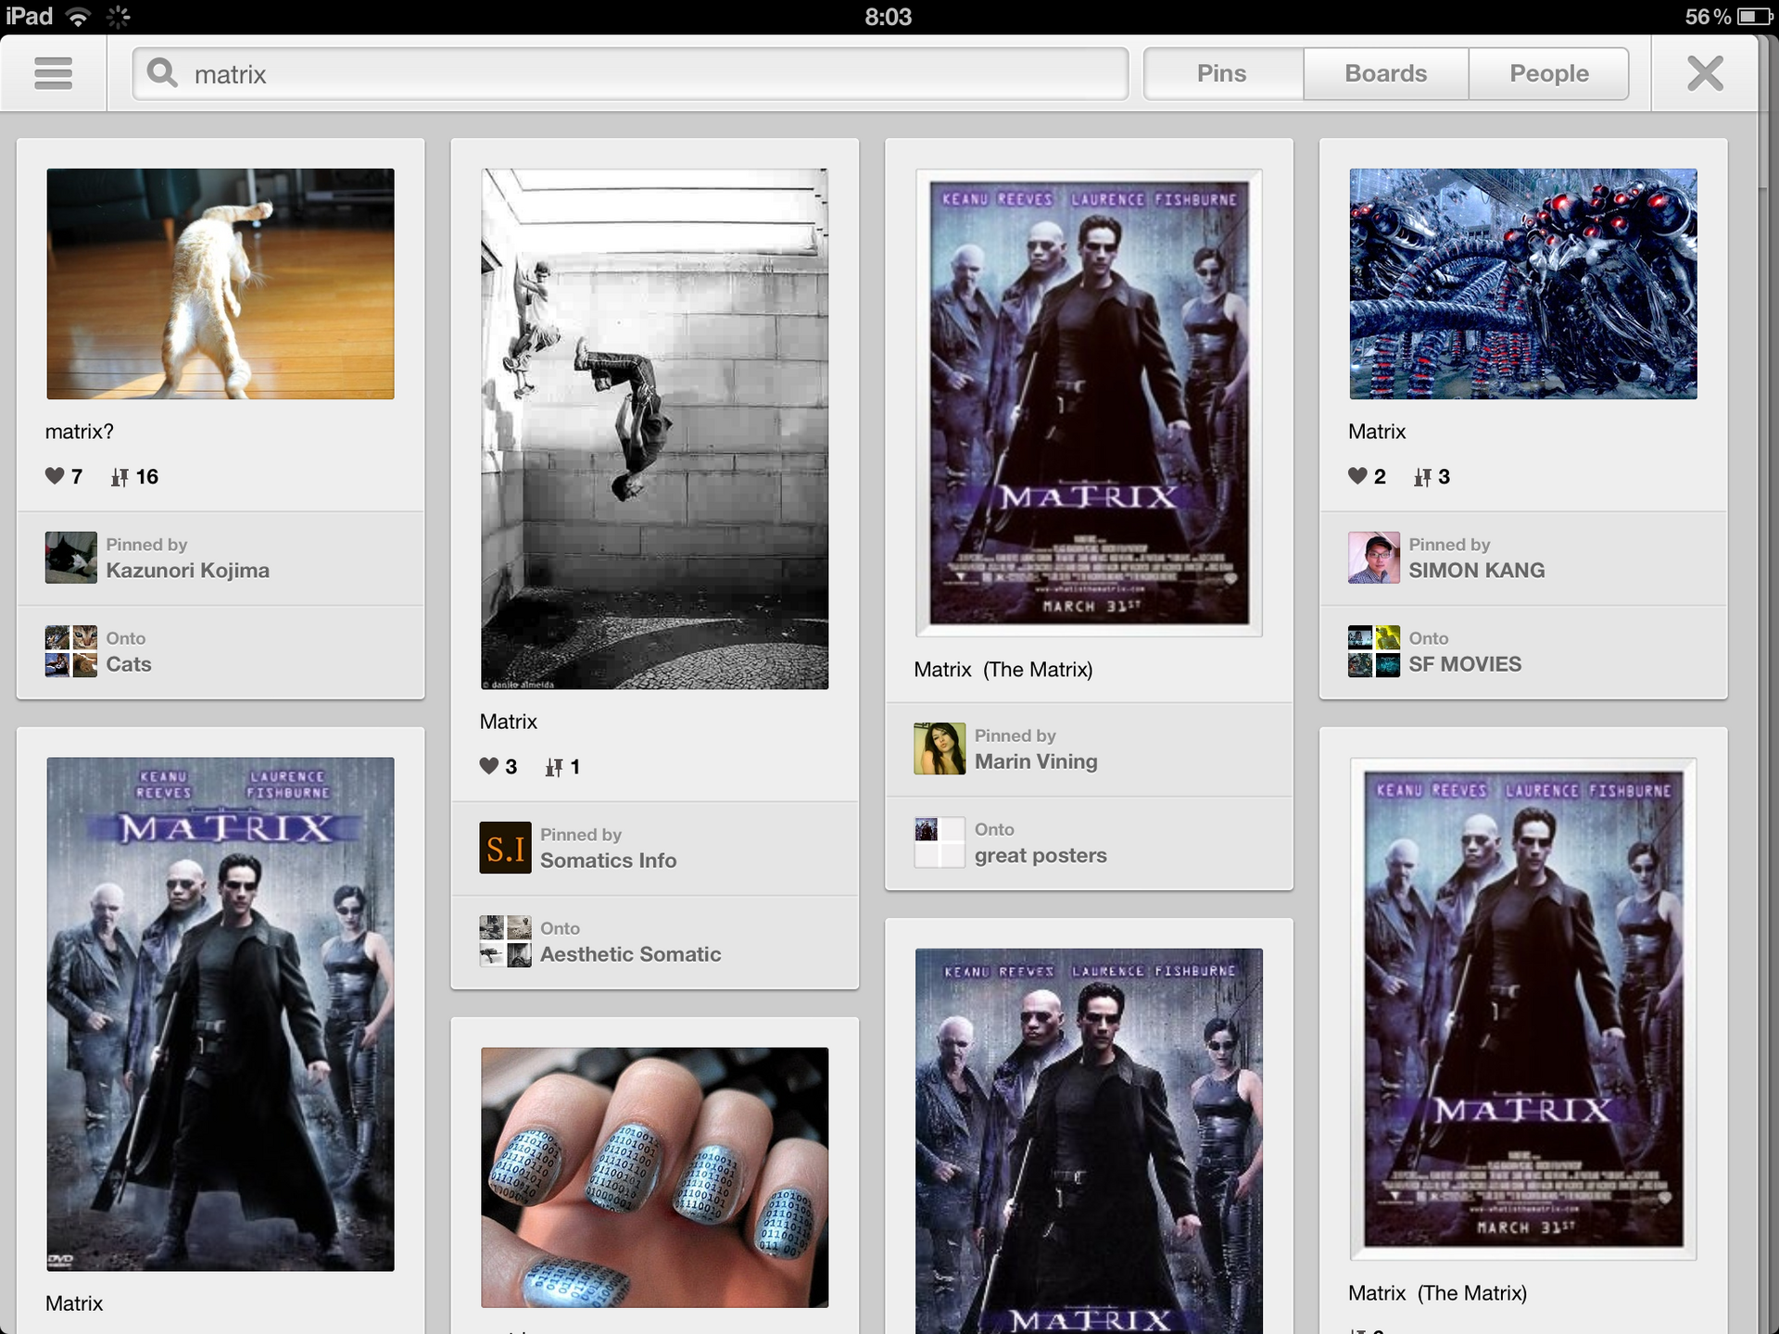Switch to the Boards tab

(x=1384, y=72)
